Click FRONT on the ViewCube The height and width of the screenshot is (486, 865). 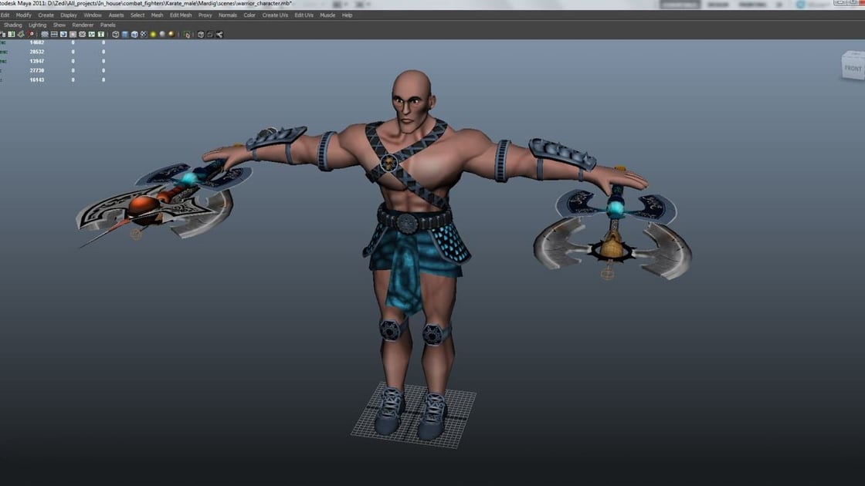coord(853,68)
